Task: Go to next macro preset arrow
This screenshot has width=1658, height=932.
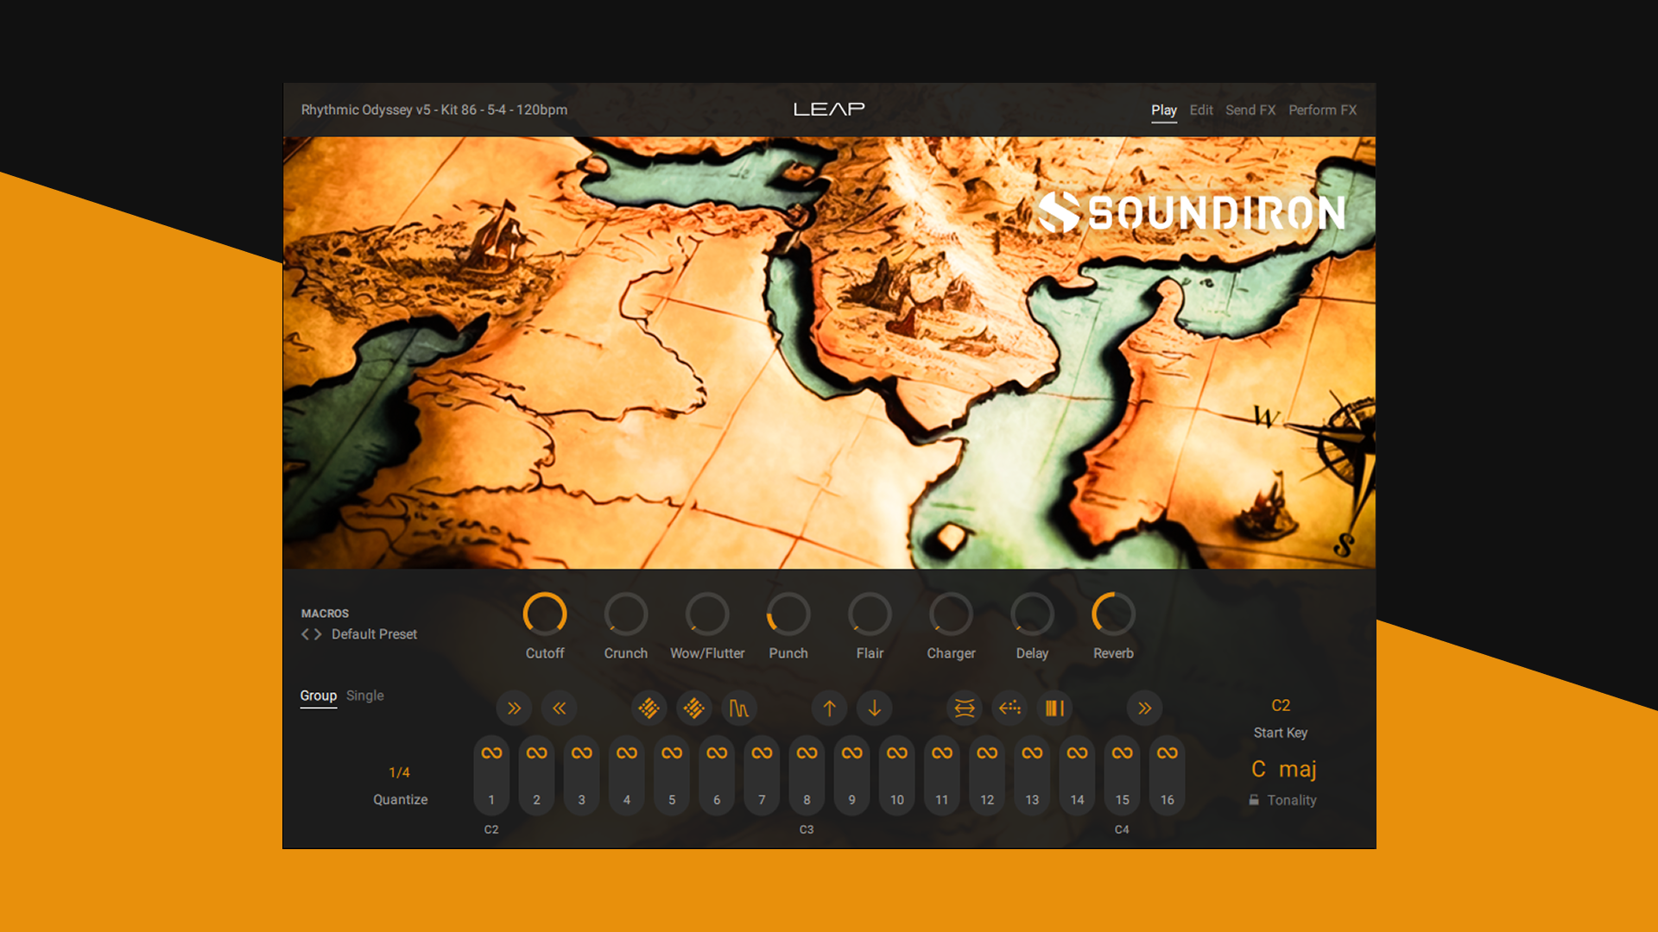Action: tap(318, 634)
